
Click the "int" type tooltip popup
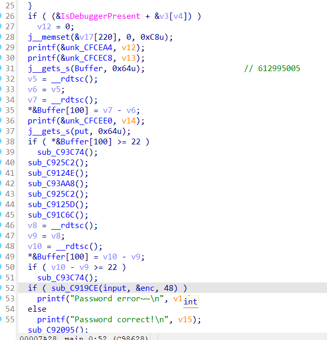click(191, 301)
